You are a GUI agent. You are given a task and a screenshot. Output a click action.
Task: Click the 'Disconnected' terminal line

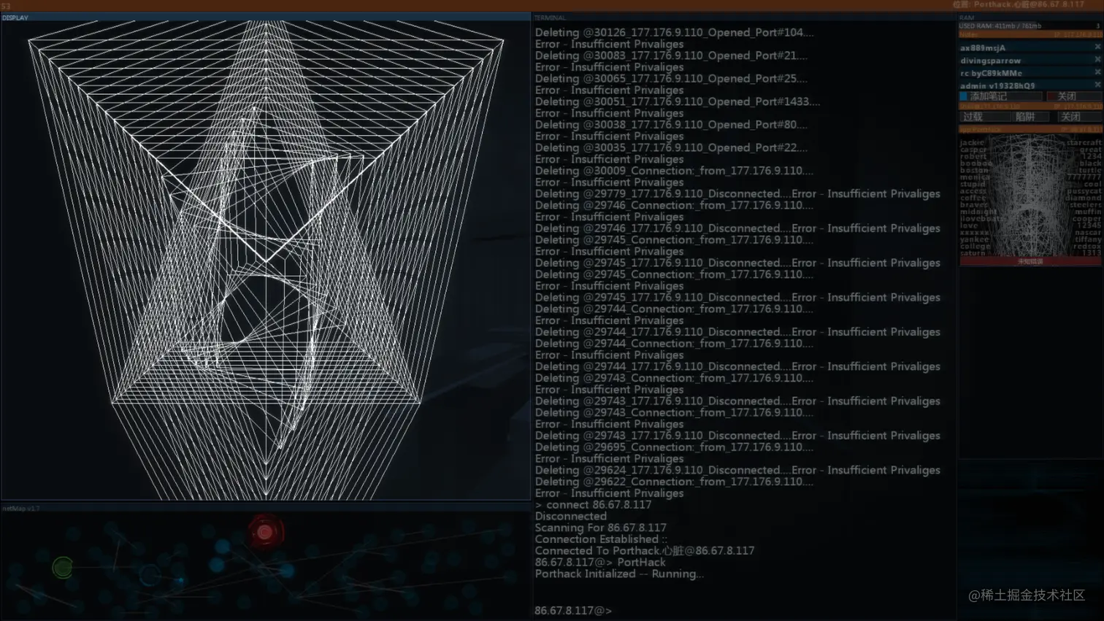[x=570, y=516]
